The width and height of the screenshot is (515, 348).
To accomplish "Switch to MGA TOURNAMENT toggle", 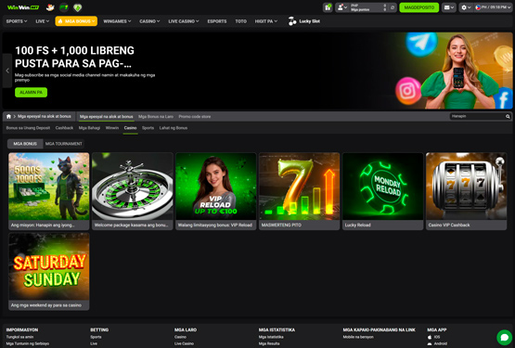I will pos(64,144).
